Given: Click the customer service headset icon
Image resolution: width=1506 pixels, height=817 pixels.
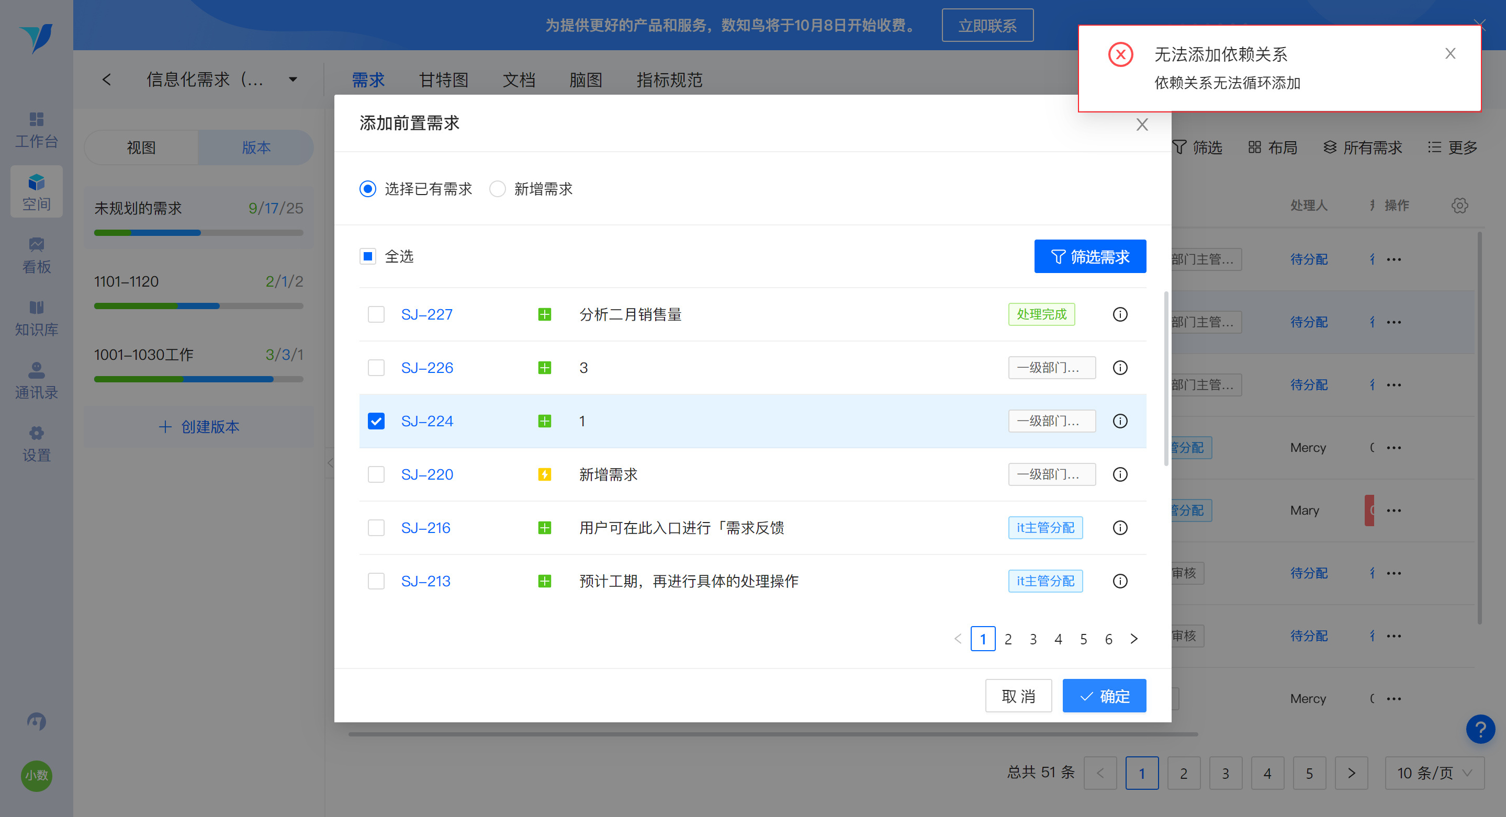Looking at the screenshot, I should tap(36, 721).
